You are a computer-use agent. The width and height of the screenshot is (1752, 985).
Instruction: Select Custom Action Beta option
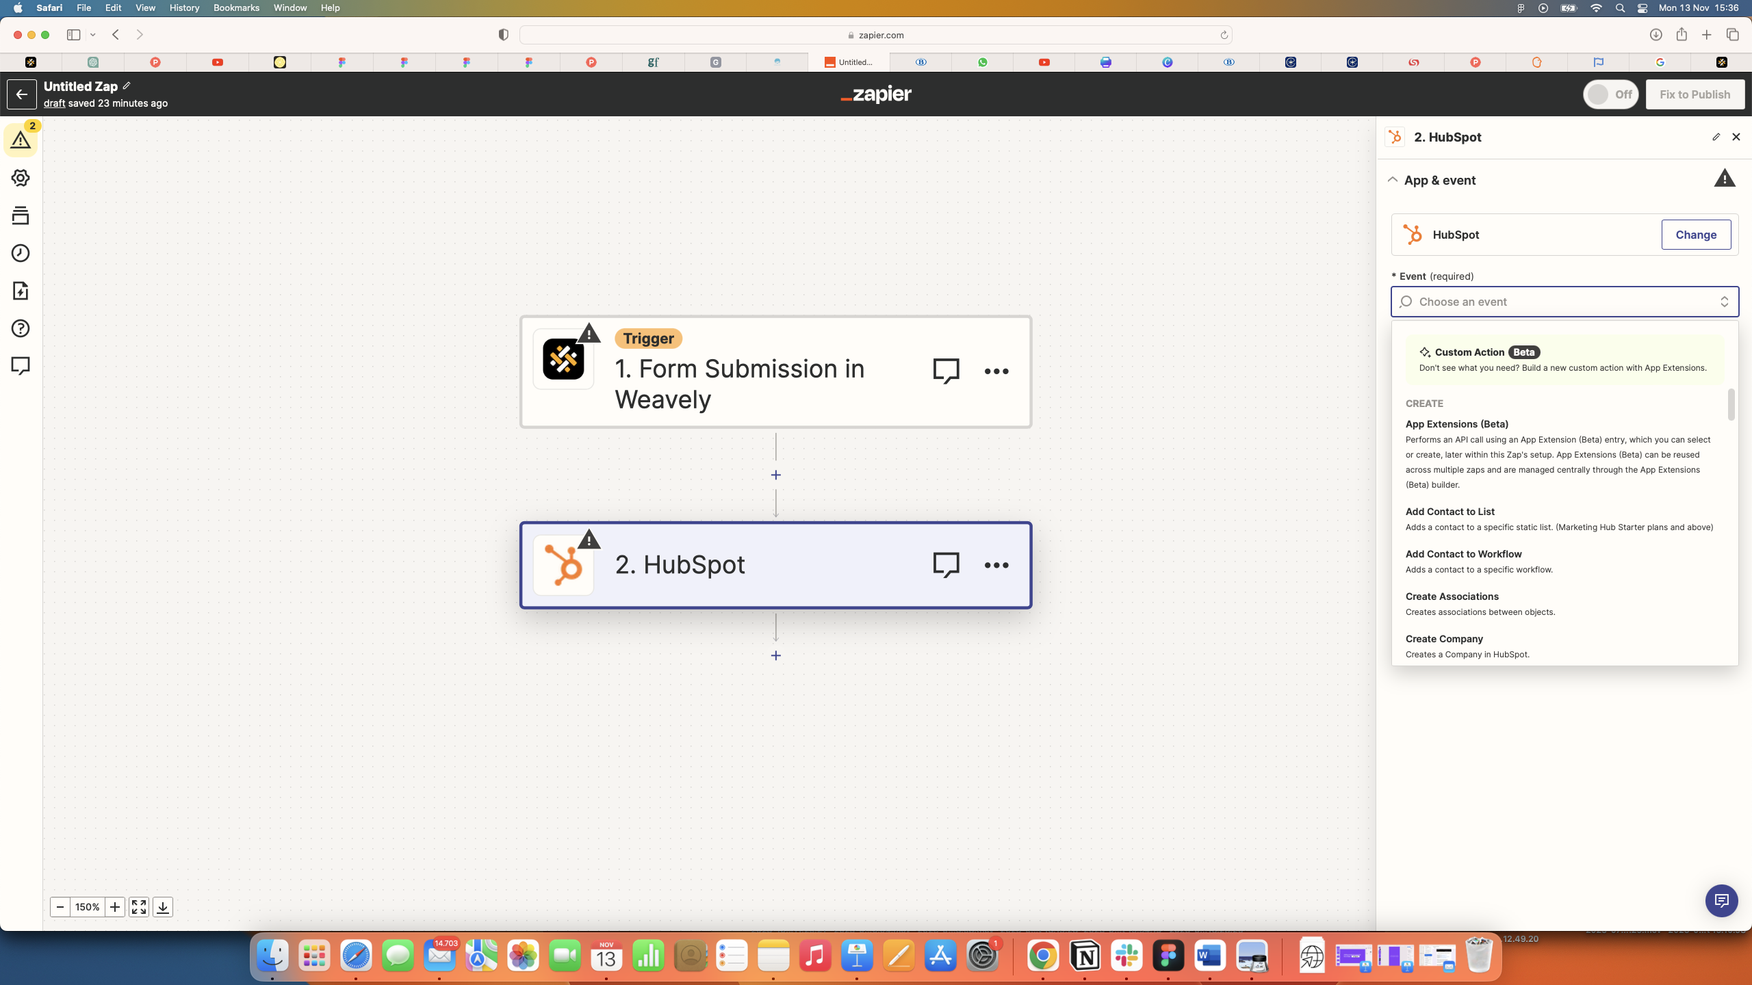1564,360
